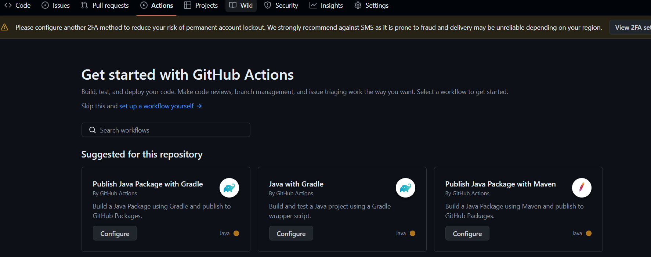
Task: Click 'Suggested for this repository' heading
Action: pos(142,154)
